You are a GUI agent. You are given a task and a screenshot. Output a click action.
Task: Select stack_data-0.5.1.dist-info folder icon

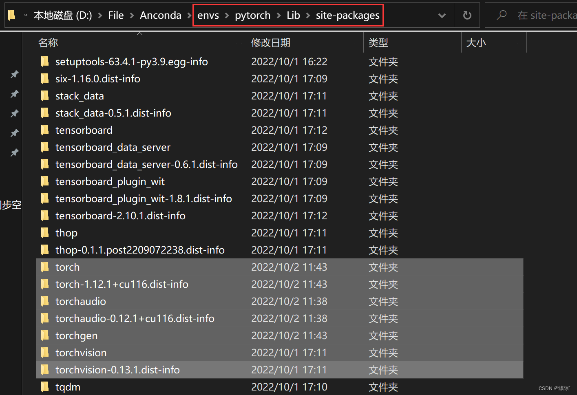point(45,113)
